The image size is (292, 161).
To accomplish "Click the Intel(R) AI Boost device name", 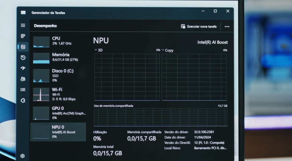I will click(212, 42).
